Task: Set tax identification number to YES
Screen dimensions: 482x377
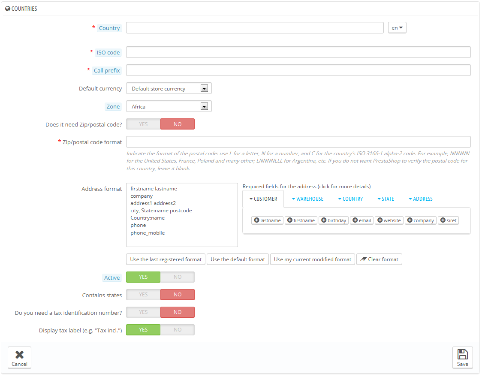Action: coord(143,312)
